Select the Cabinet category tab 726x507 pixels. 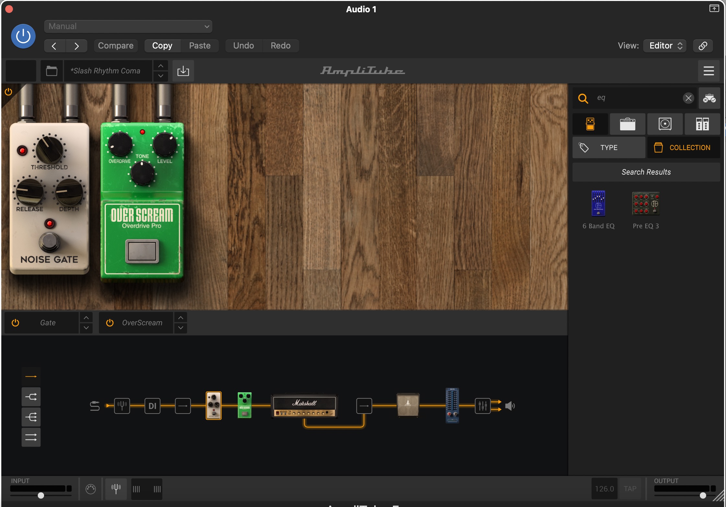tap(665, 124)
